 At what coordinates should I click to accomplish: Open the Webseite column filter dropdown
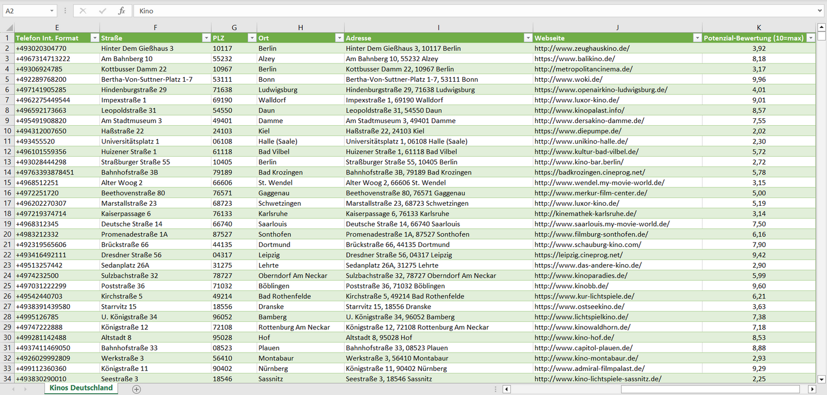pyautogui.click(x=697, y=38)
